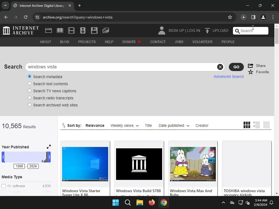Image resolution: width=279 pixels, height=209 pixels.
Task: Open Chrome profile icon
Action: (x=263, y=17)
